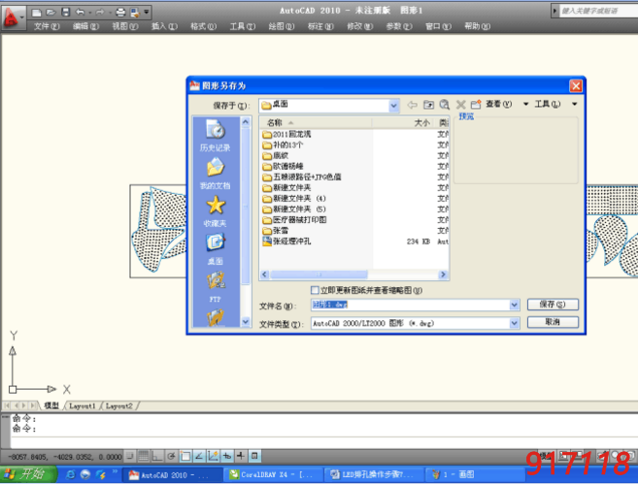
Task: Open the 工具(L) tools dropdown
Action: 555,105
